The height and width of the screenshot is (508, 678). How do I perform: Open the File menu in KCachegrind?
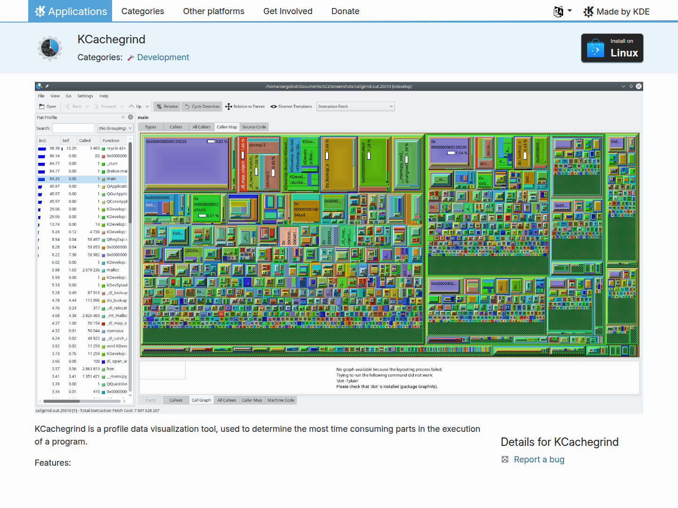tap(41, 96)
